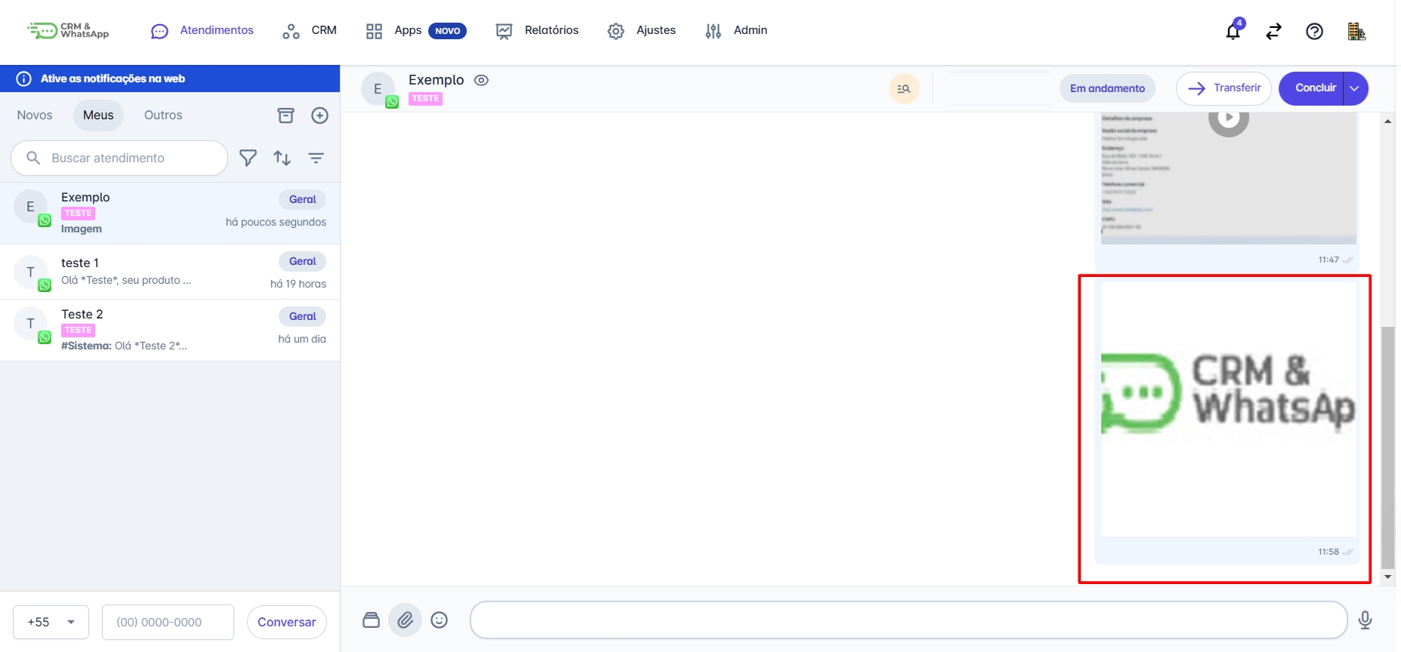Click the Conversar button
The image size is (1401, 652).
pyautogui.click(x=287, y=623)
